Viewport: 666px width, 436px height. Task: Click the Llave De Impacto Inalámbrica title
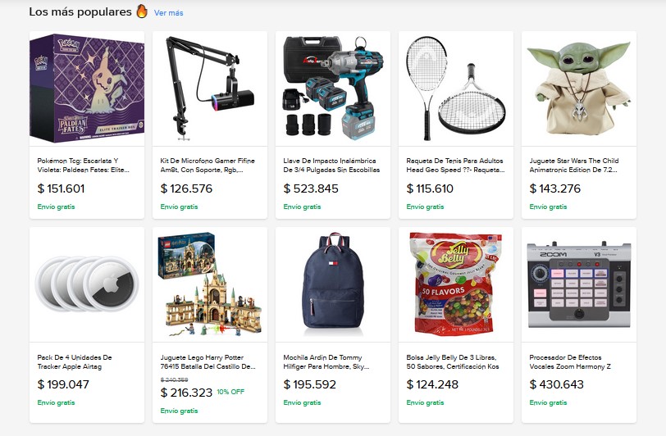point(331,166)
